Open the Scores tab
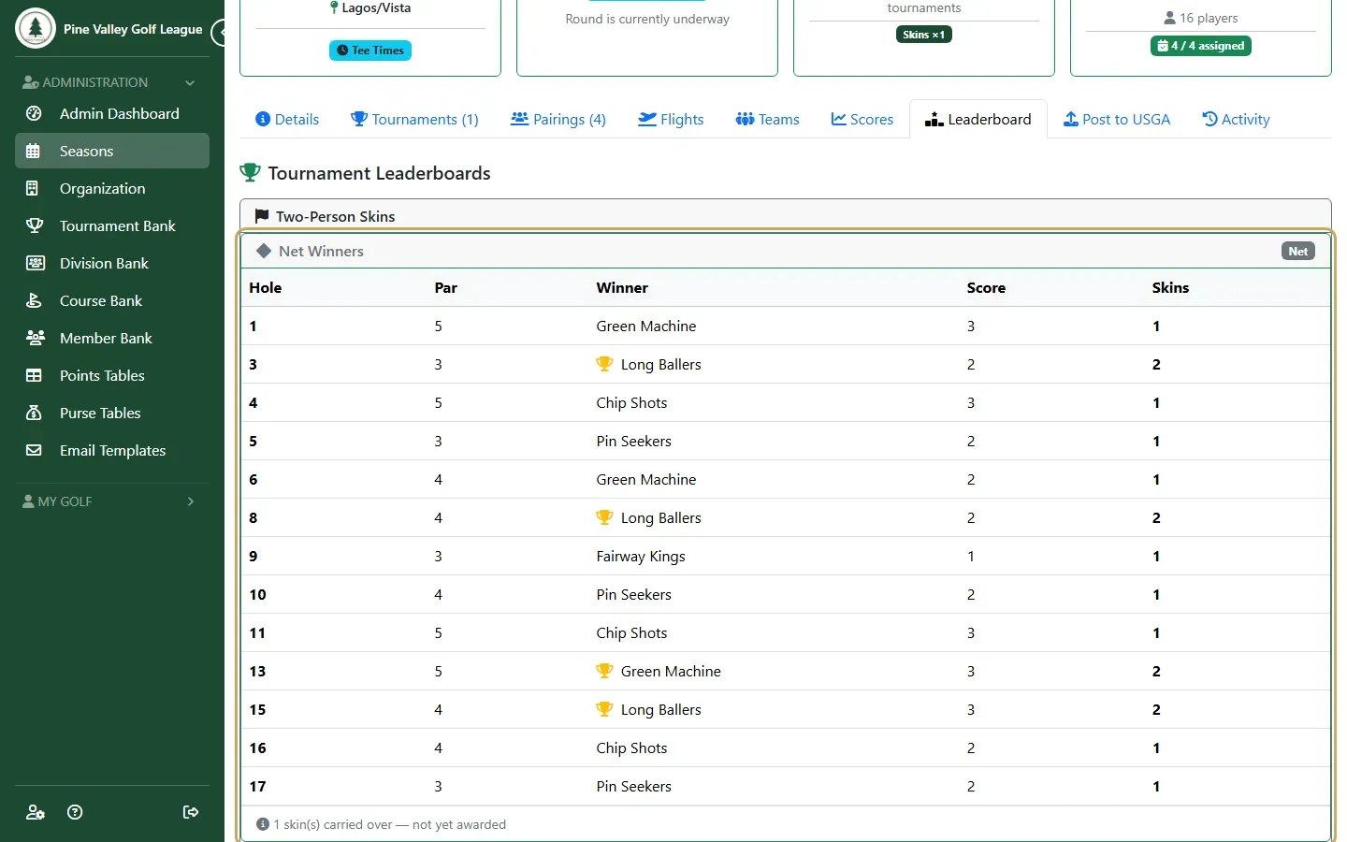 point(862,119)
